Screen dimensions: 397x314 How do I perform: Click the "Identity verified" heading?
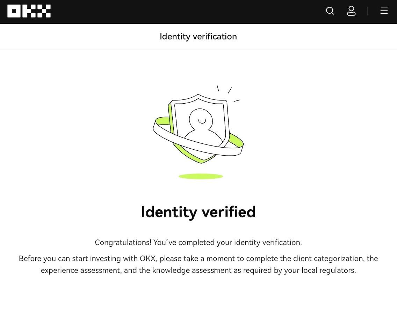click(198, 212)
